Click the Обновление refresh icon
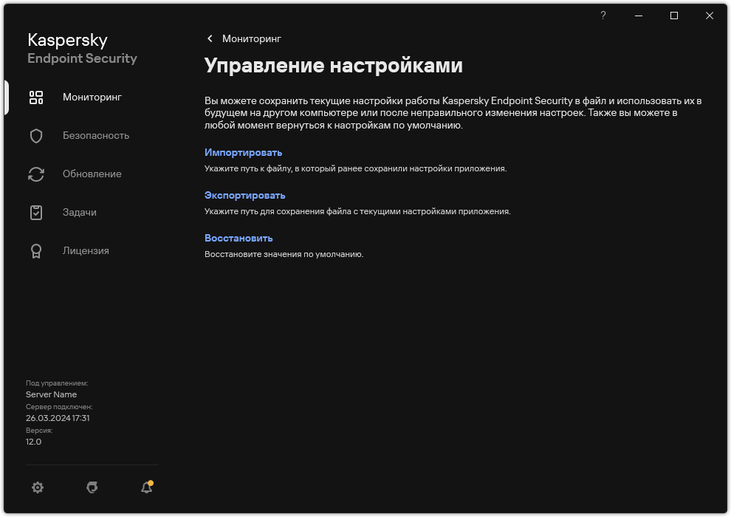The height and width of the screenshot is (517, 731). 35,174
